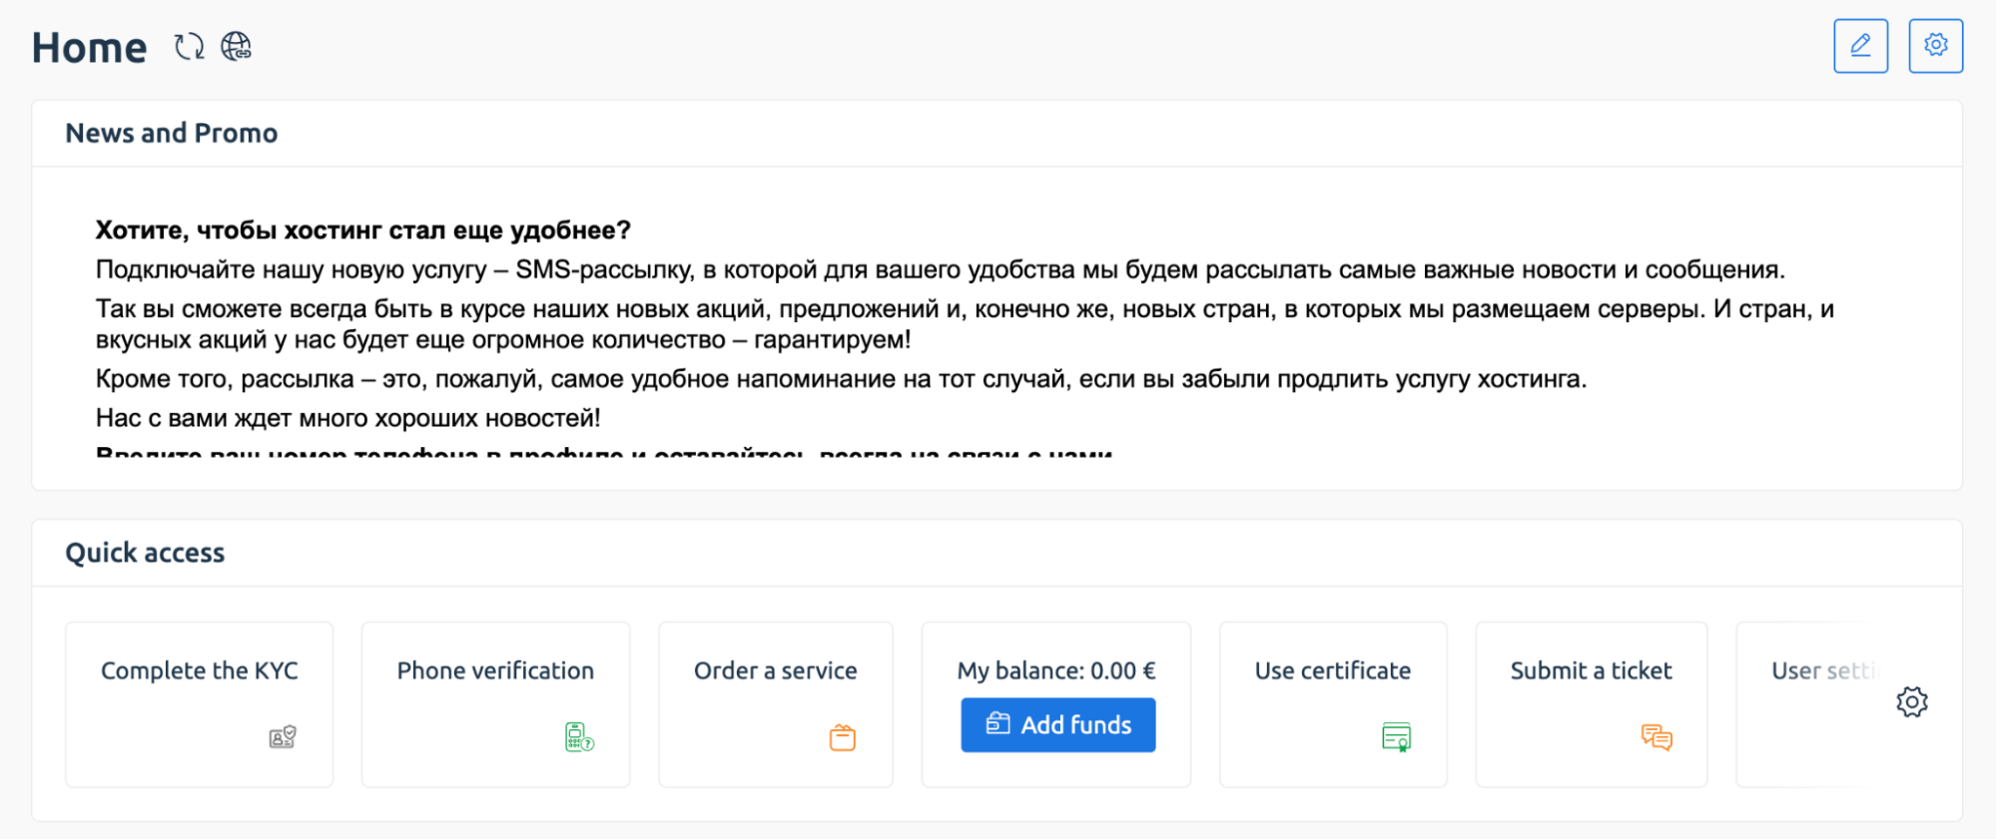Click the Add funds button
The height and width of the screenshot is (840, 1996).
pyautogui.click(x=1057, y=725)
